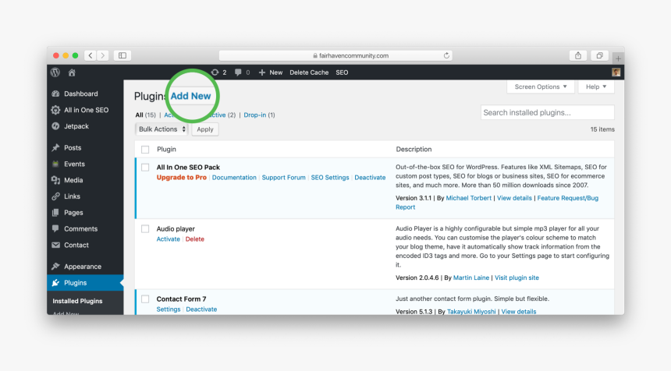Screen dimensions: 671x371
Task: Open Contact Form 7 Settings link
Action: point(169,309)
